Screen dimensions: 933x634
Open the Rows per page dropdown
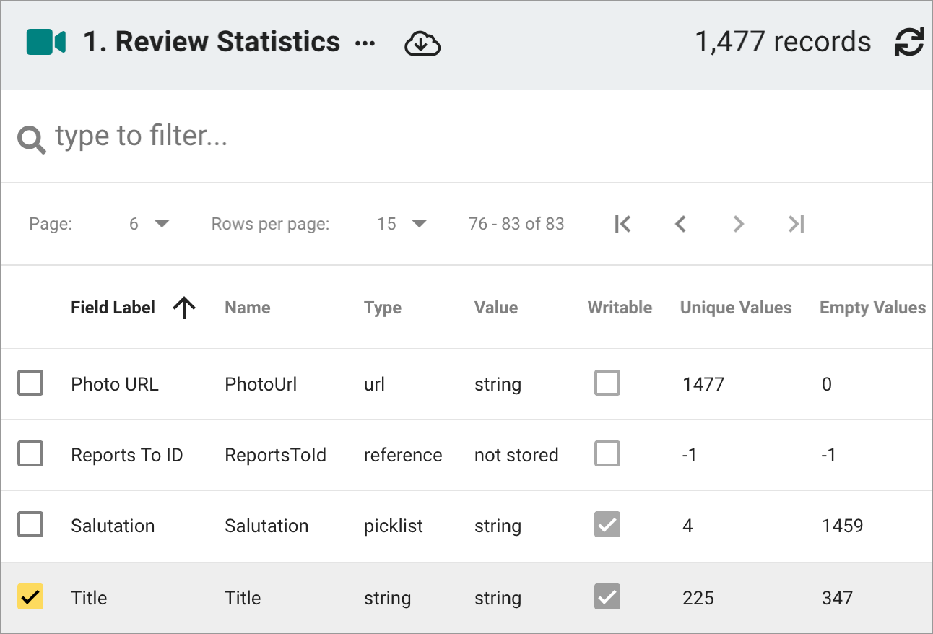[x=402, y=224]
